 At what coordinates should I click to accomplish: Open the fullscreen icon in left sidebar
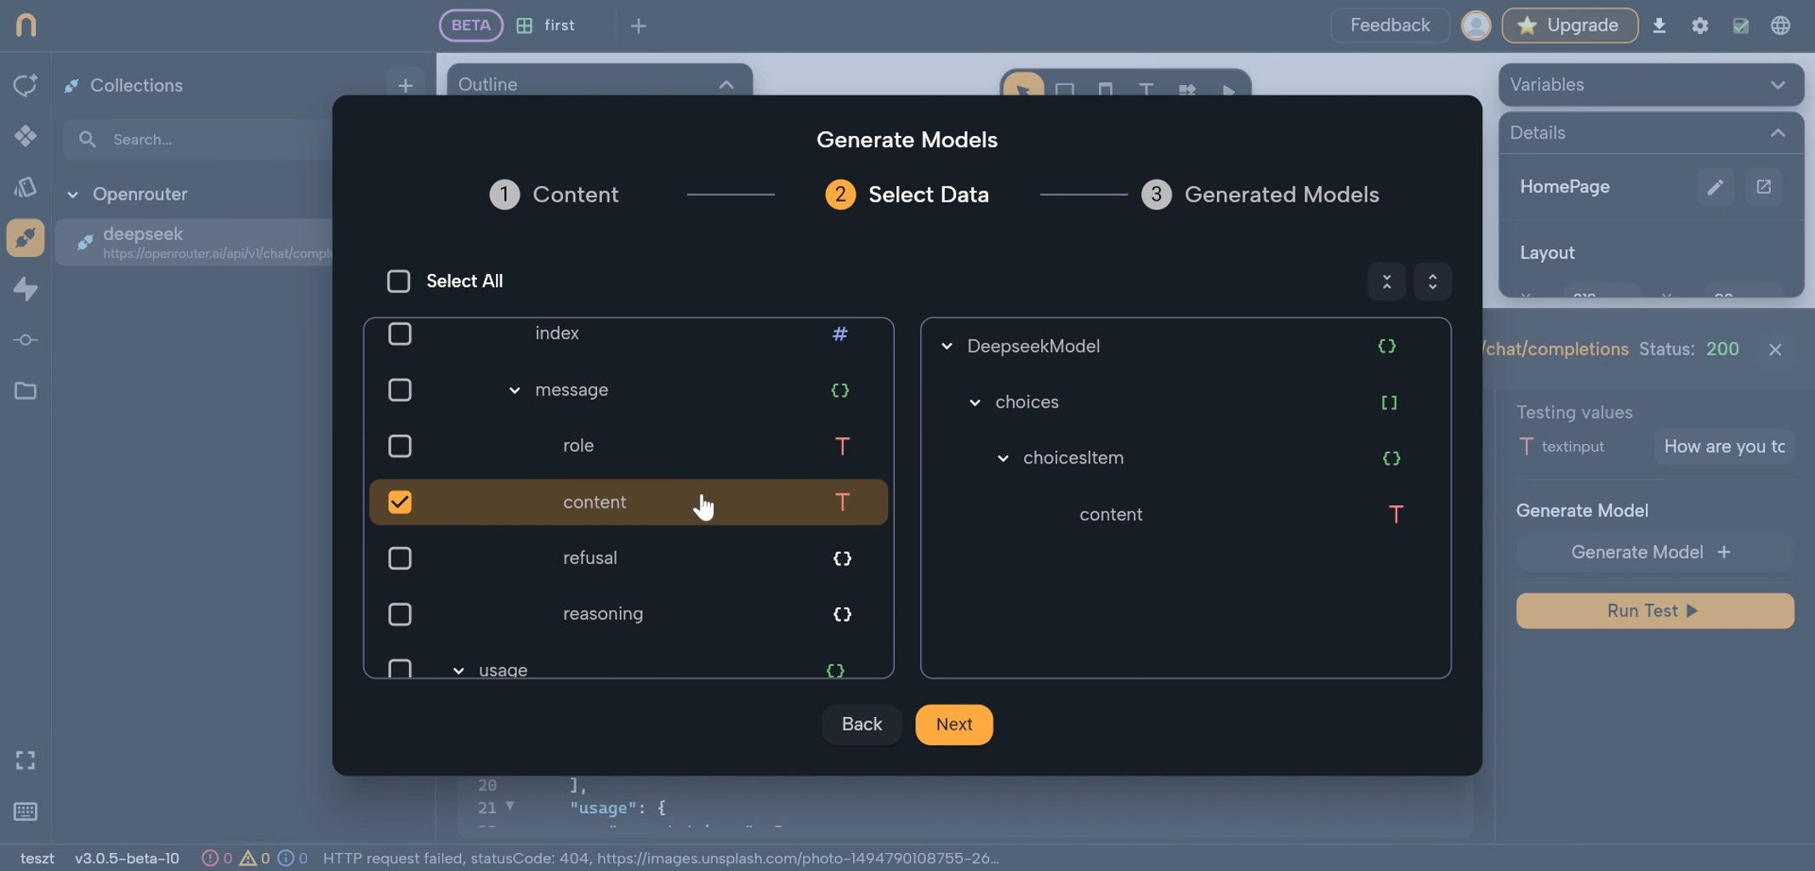[x=26, y=760]
